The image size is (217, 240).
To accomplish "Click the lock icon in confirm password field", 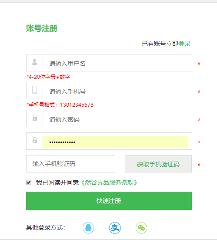I will pos(35,140).
